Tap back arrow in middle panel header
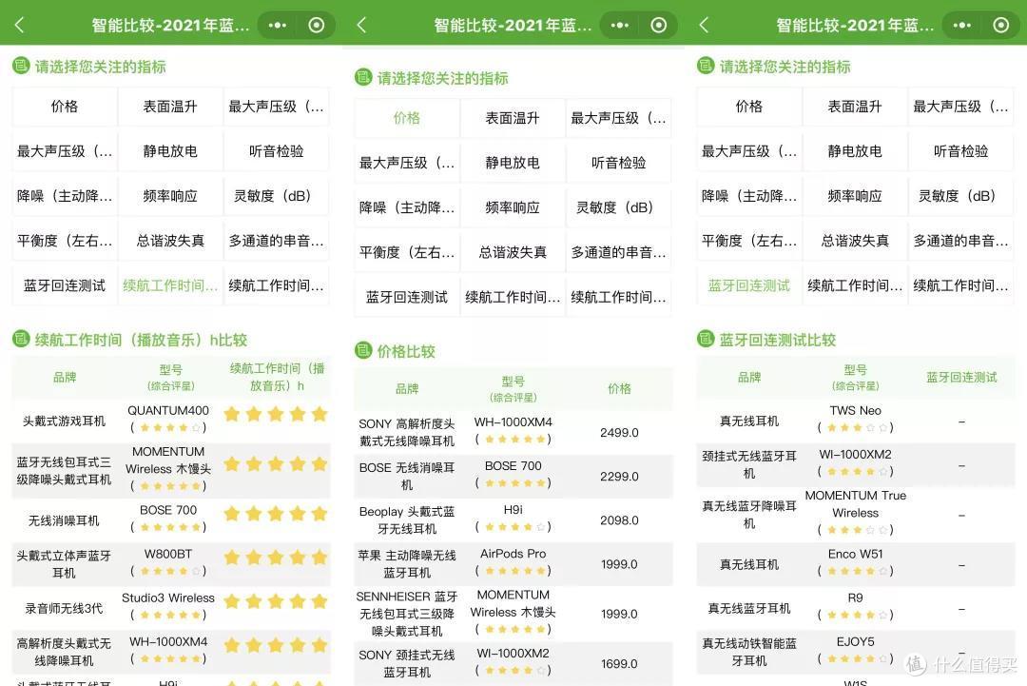 (361, 25)
